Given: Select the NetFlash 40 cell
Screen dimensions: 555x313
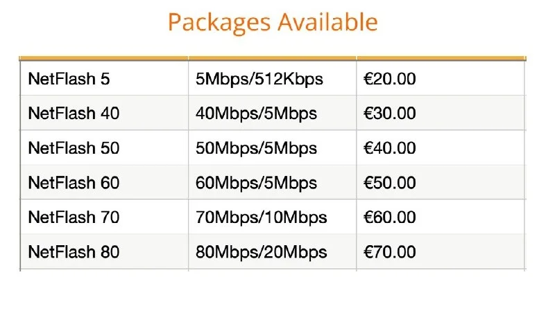Looking at the screenshot, I should [x=74, y=114].
